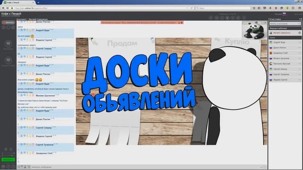Select the Кофе с Пандой browser tab

pos(19,2)
